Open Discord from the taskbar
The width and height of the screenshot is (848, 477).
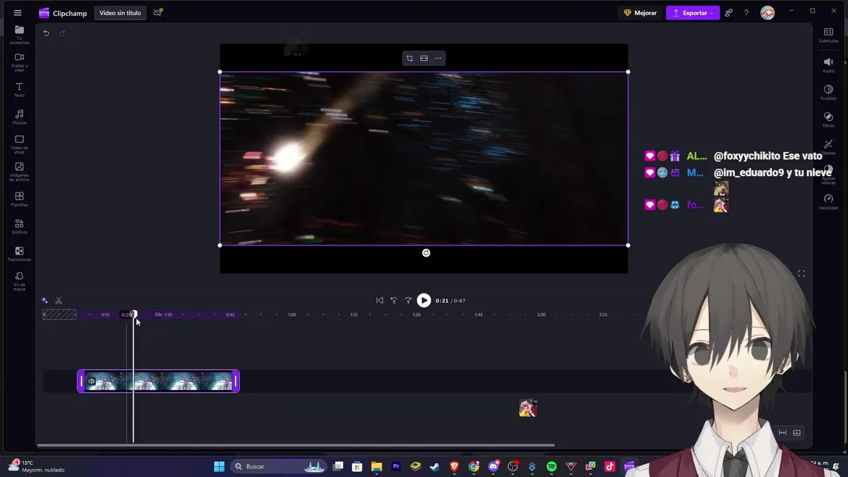click(493, 466)
